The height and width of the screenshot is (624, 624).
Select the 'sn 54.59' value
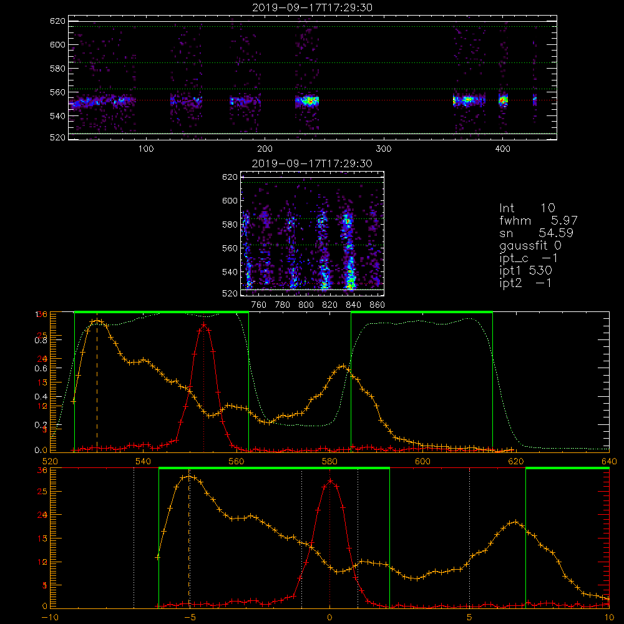tap(536, 233)
